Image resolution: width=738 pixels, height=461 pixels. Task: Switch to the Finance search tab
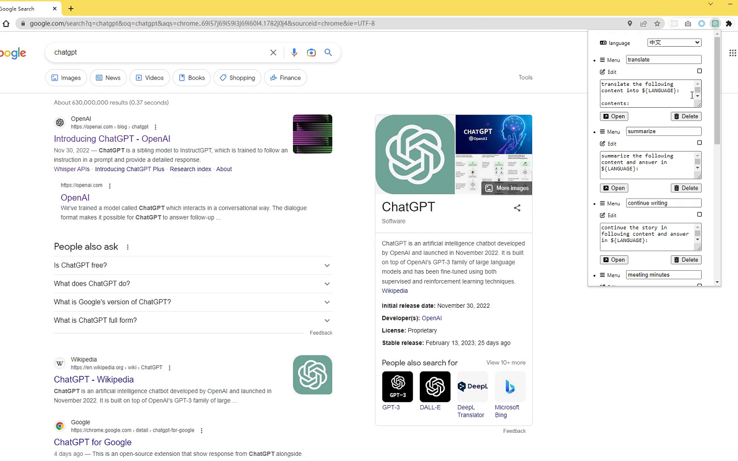(x=285, y=78)
